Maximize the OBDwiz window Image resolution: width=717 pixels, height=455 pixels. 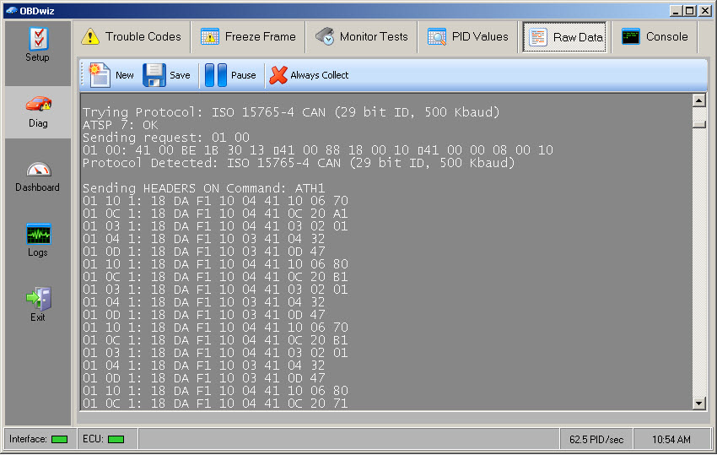[x=690, y=10]
